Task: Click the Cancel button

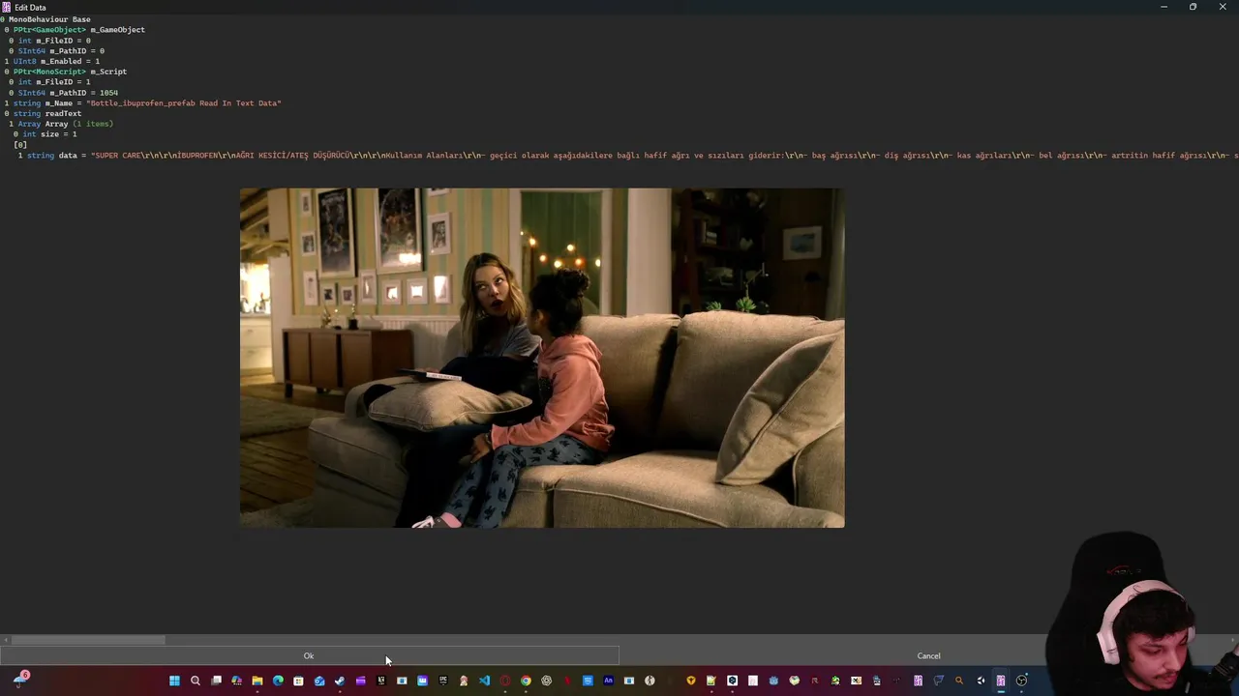Action: click(928, 655)
